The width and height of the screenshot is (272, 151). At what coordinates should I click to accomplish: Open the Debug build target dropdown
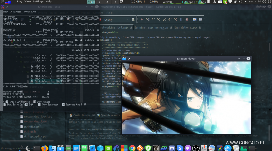pyautogui.click(x=116, y=20)
